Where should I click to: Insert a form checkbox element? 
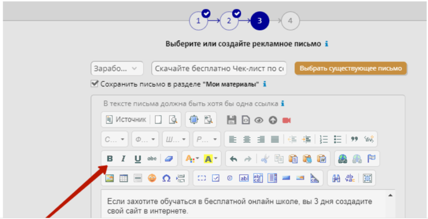click(216, 178)
